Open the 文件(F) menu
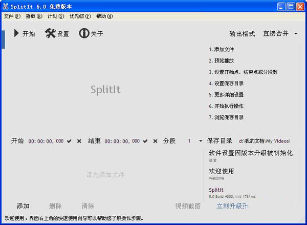The width and height of the screenshot is (307, 225). [x=12, y=16]
